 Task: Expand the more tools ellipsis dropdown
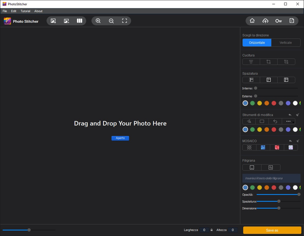(x=289, y=122)
